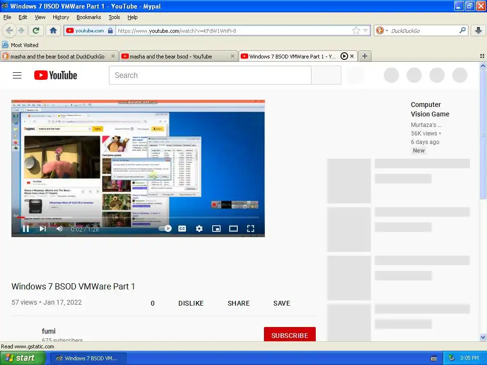Open the fumi channel link
This screenshot has height=365, width=487.
[49, 331]
